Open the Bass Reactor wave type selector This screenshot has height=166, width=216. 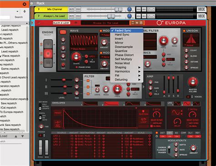point(84,49)
